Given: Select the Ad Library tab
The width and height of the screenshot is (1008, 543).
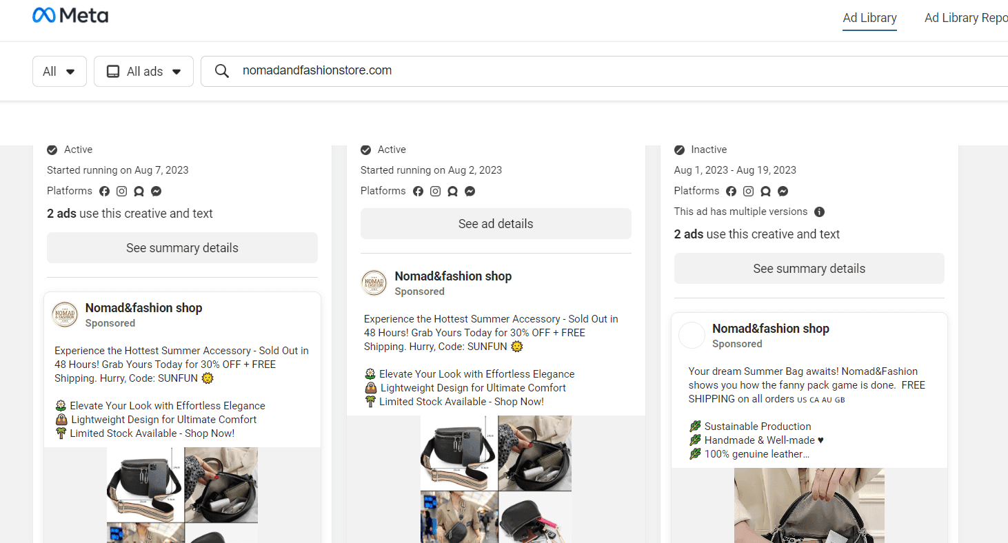Looking at the screenshot, I should coord(869,18).
